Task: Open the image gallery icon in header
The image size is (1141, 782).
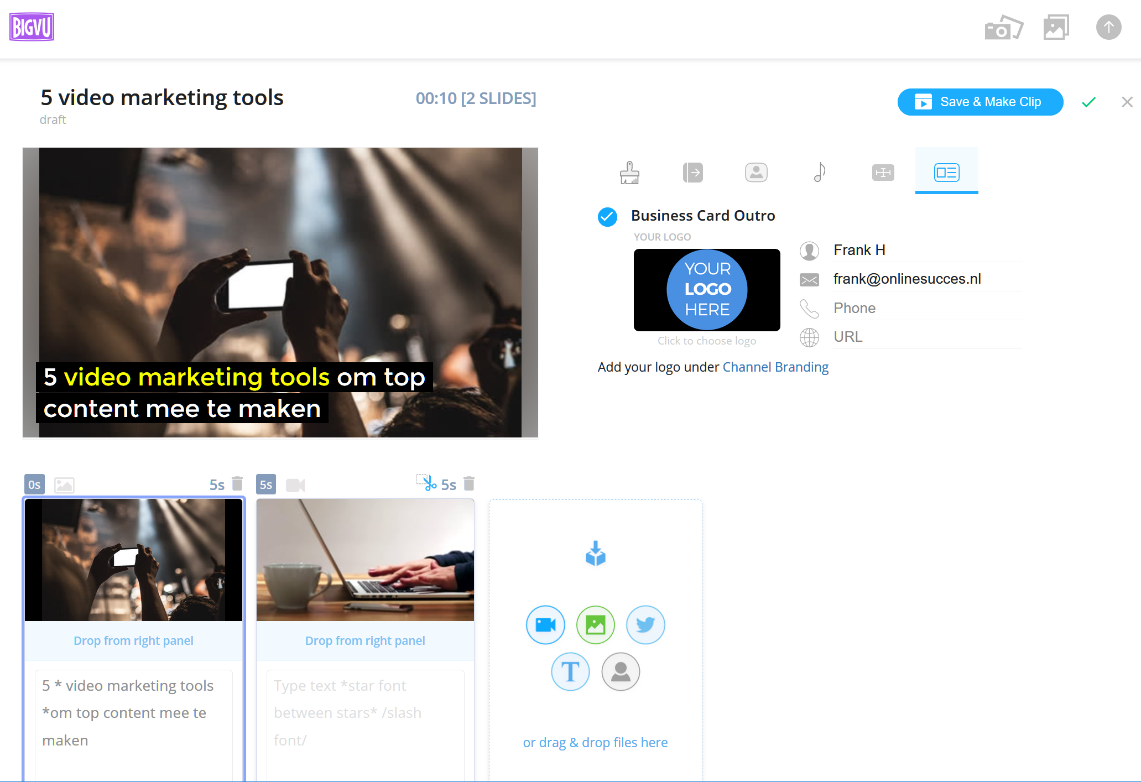Action: click(1056, 28)
